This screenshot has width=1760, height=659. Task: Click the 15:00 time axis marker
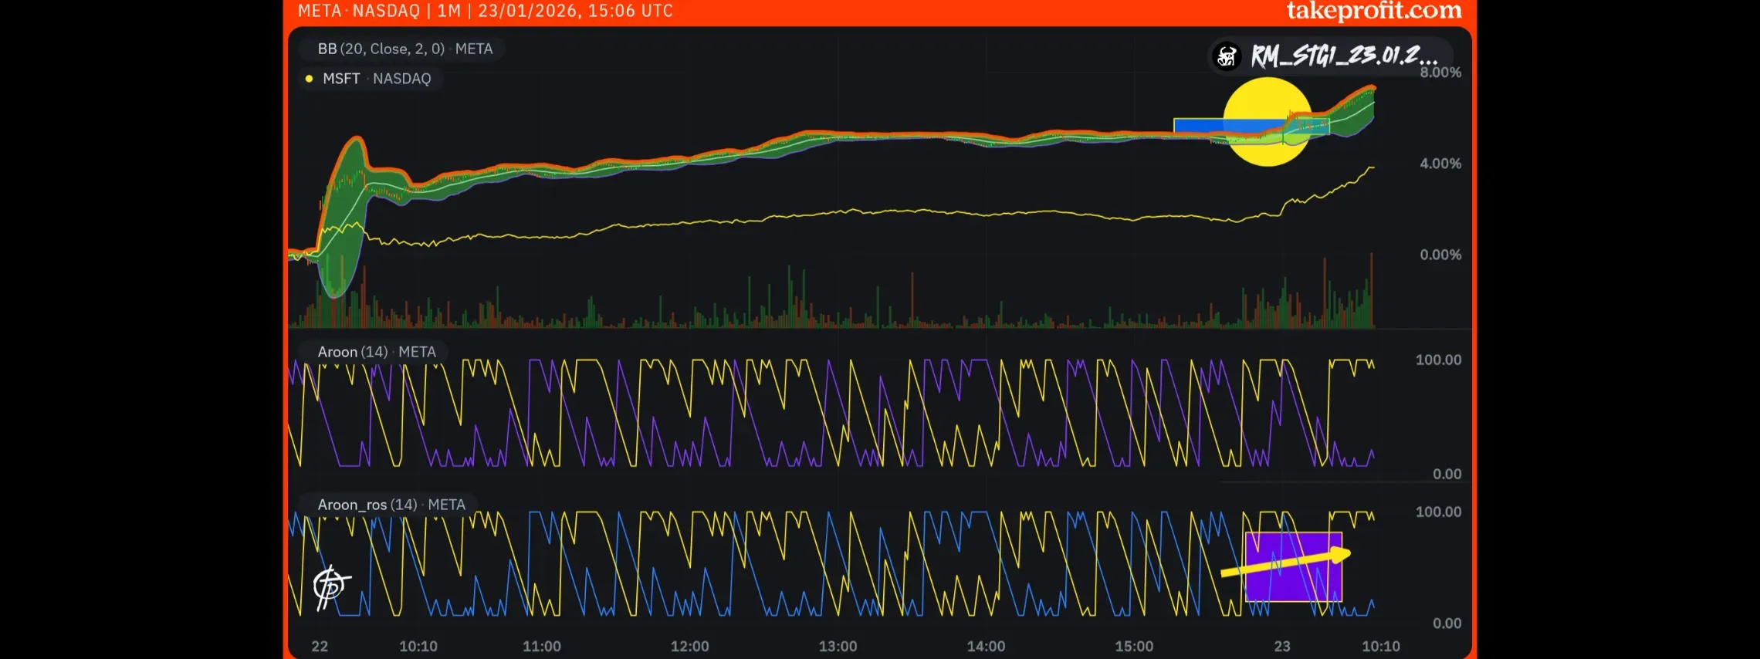1133,647
